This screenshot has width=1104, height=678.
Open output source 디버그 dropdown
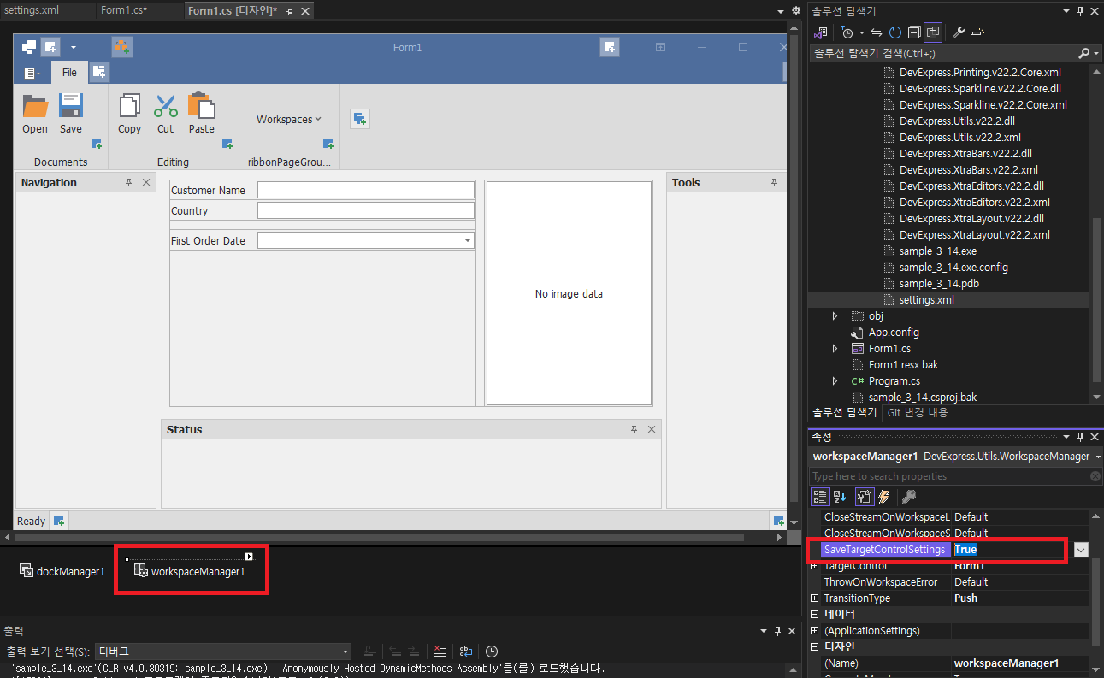(345, 651)
